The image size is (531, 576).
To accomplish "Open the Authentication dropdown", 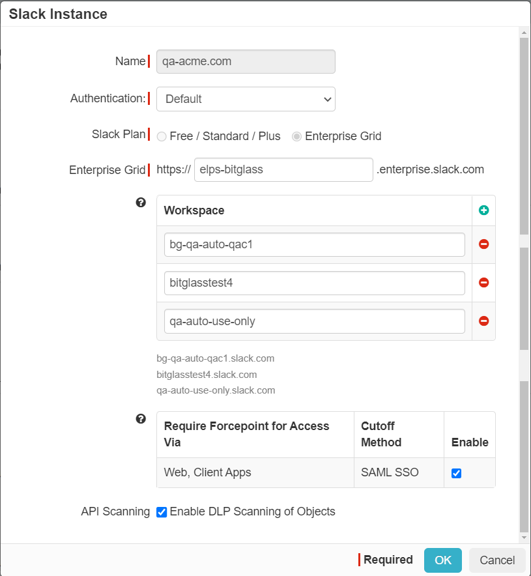I will click(246, 99).
